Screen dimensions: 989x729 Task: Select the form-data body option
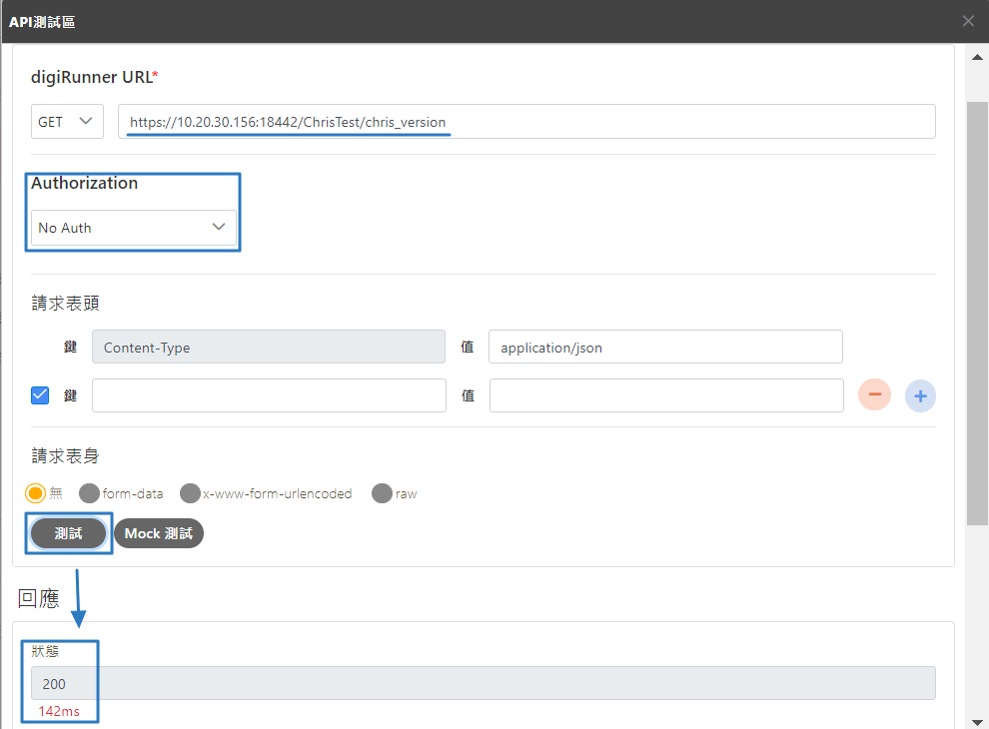pos(89,493)
